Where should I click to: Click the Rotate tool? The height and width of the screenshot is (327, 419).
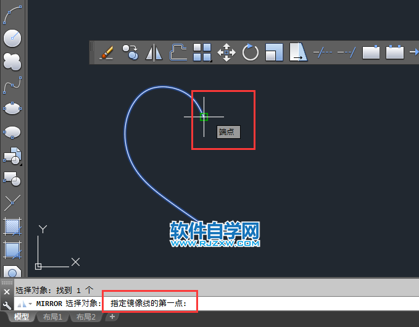click(250, 52)
